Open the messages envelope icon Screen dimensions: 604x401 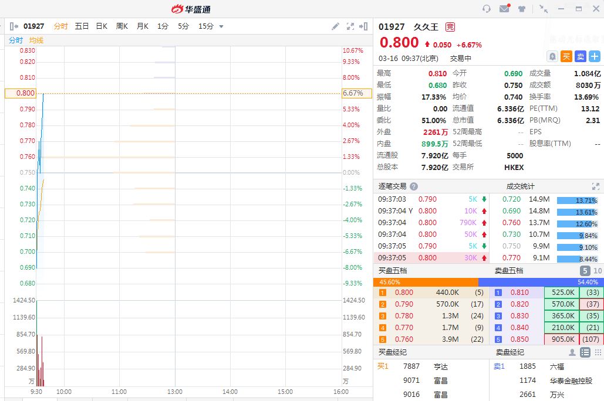(504, 9)
